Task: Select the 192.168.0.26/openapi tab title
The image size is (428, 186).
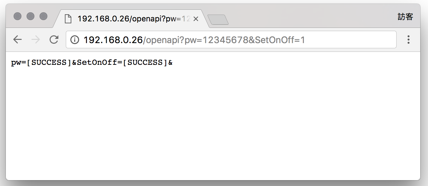Action: (x=134, y=19)
